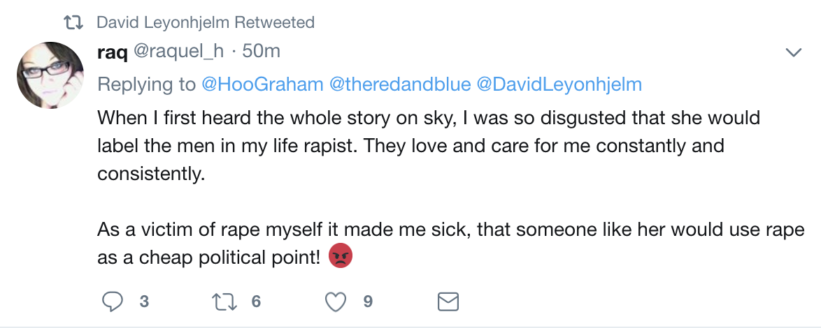Open raq's profile picture
Screen dimensions: 821x328
[50, 75]
